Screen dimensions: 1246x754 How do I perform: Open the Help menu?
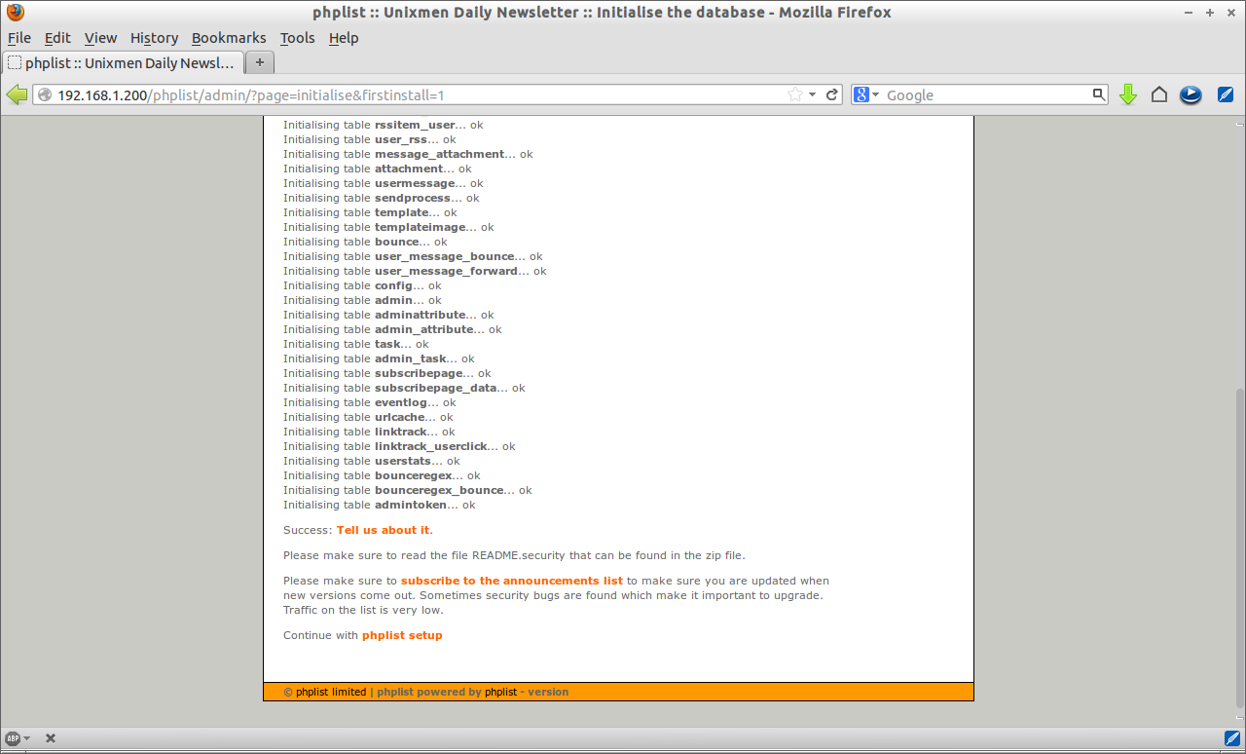(344, 38)
